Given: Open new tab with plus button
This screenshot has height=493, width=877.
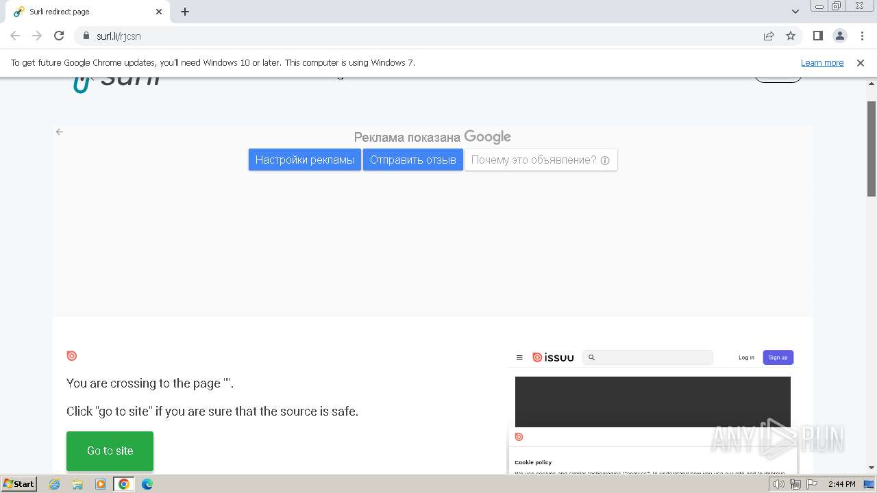Looking at the screenshot, I should [185, 12].
